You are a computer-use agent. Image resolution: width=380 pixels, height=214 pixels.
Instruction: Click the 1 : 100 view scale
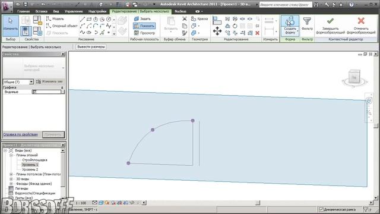pos(81,203)
